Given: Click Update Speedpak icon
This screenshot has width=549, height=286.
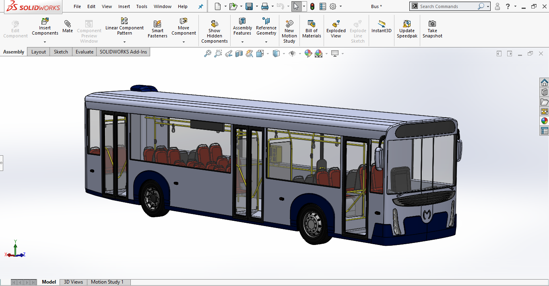Looking at the screenshot, I should point(407,29).
